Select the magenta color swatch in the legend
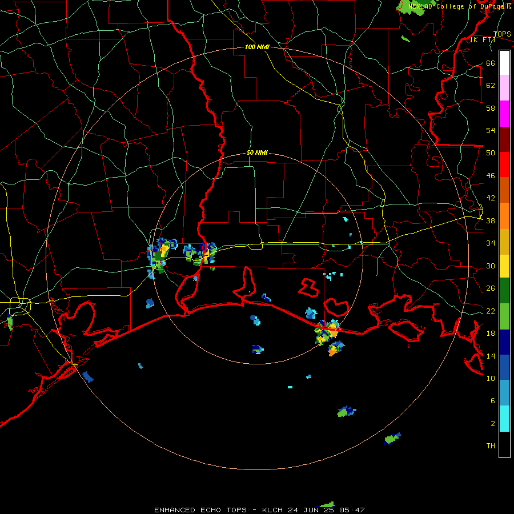 pos(504,114)
